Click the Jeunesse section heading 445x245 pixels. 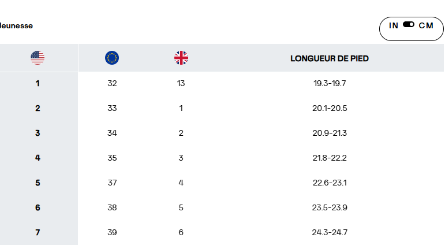[16, 25]
